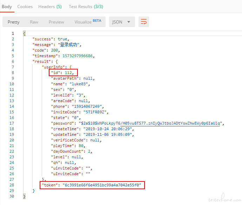
Task: Open the Test Results (3/3) tab
Action: [x=86, y=7]
